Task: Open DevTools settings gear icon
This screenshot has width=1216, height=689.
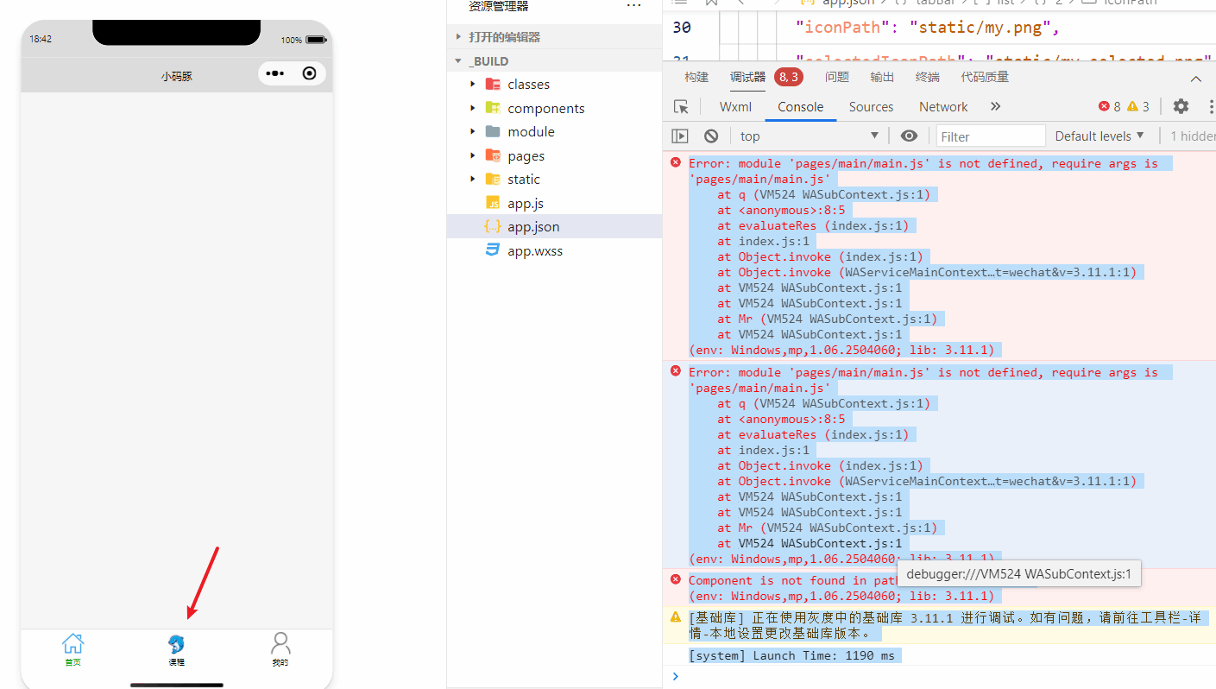Action: click(1181, 106)
